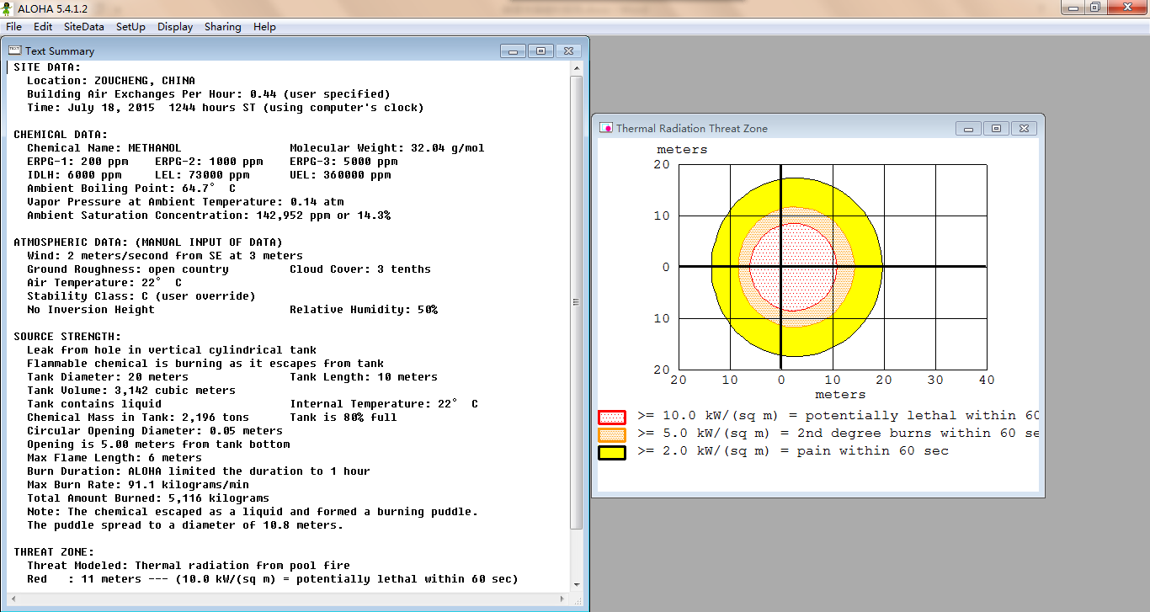Screen dimensions: 1150x612
Task: Click 'Total Amount Burned: 5,116 kilograms' line
Action: pyautogui.click(x=148, y=498)
